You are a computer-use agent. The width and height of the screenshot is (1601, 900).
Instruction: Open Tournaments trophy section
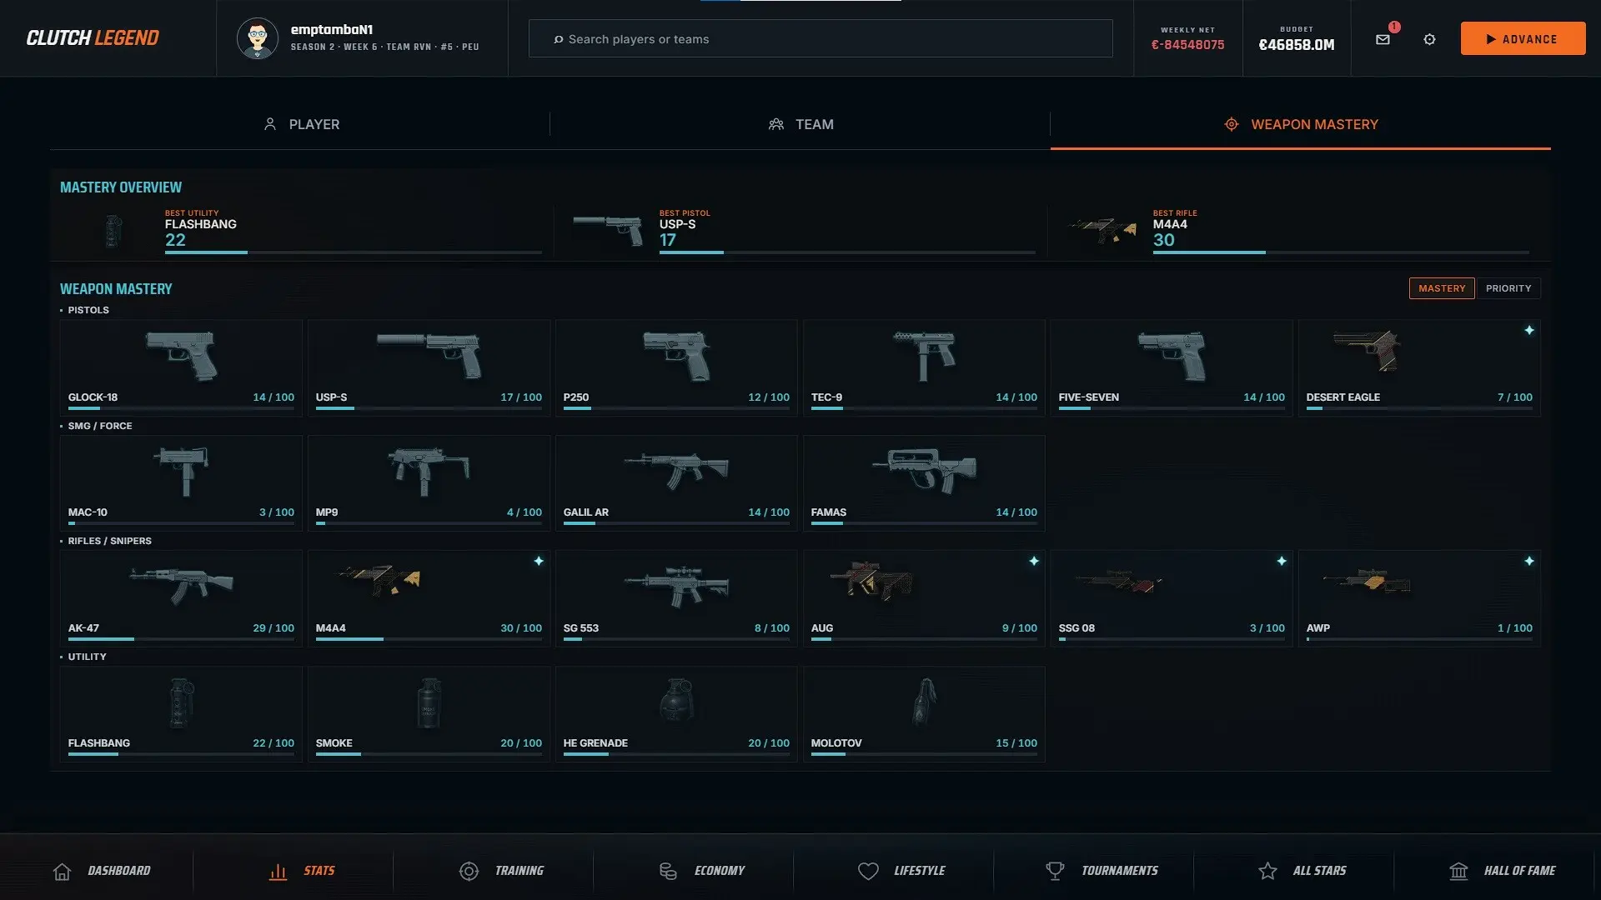tap(1102, 871)
